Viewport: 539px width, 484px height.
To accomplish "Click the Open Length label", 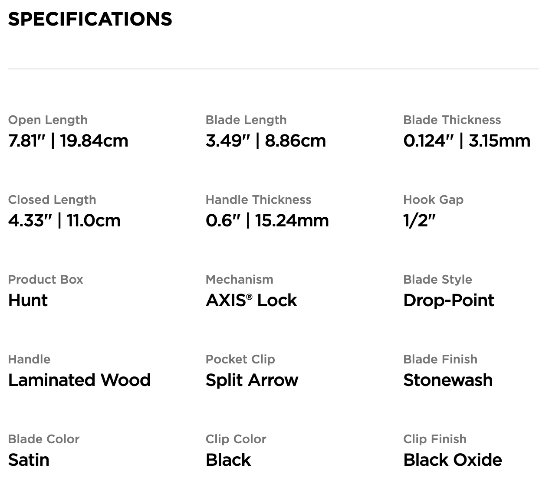I will click(x=48, y=120).
